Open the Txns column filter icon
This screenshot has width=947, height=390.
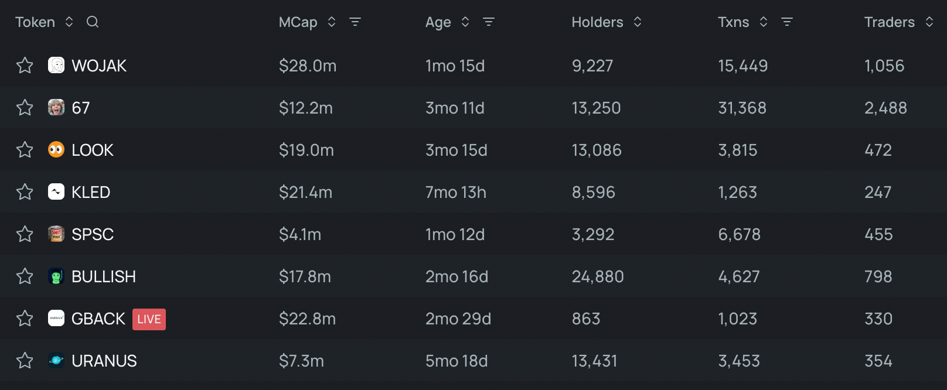tap(787, 22)
